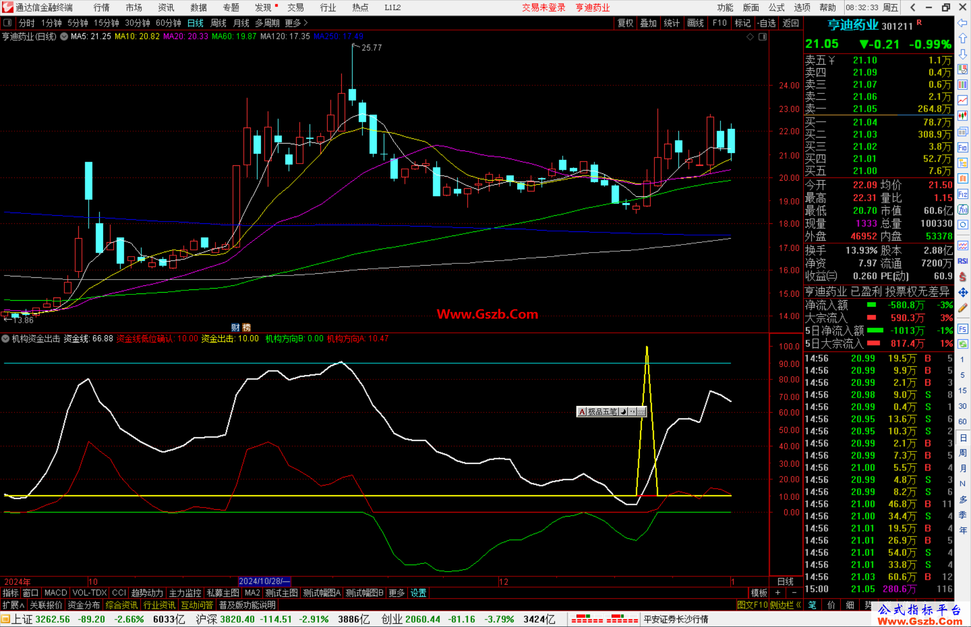
Task: Open the 行情 menu
Action: click(x=101, y=8)
